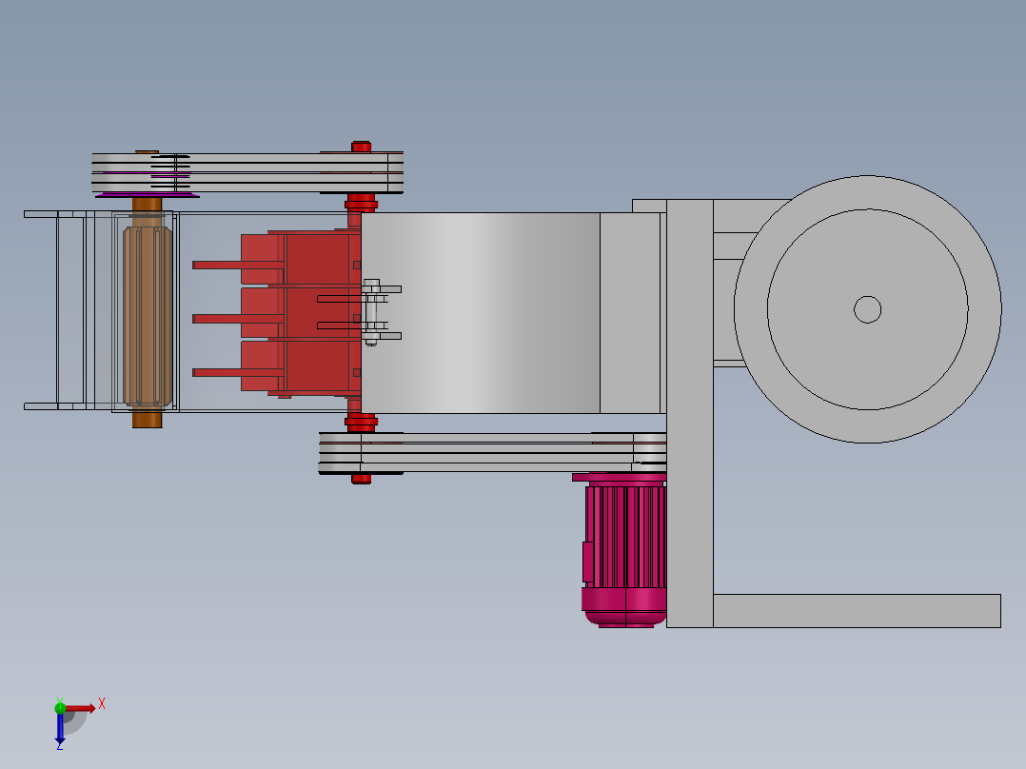The image size is (1026, 769).
Task: Click the red X axis arrow of the triad
Action: click(80, 708)
